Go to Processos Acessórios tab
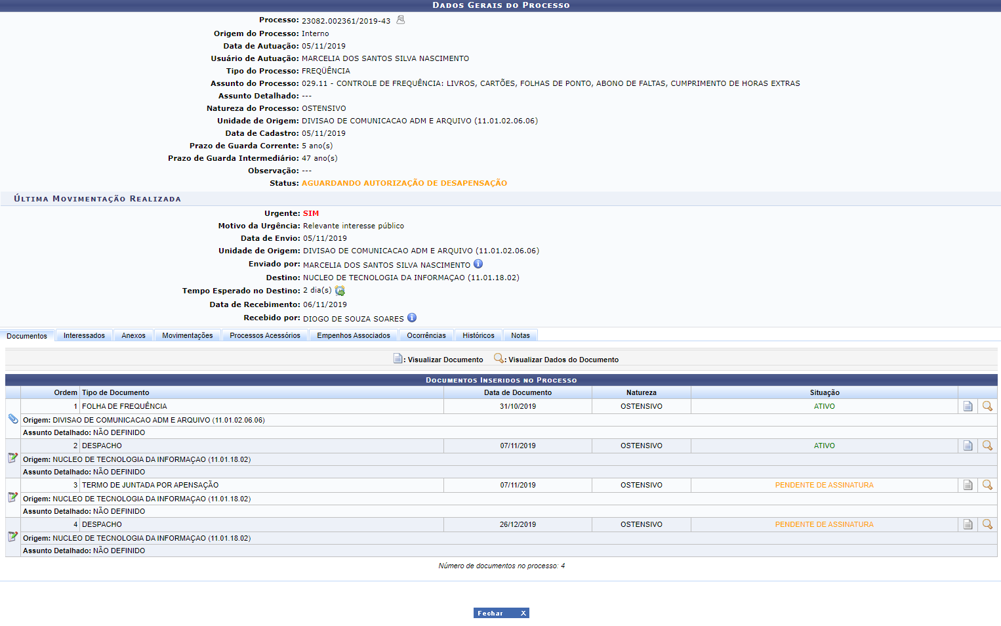 pos(265,335)
